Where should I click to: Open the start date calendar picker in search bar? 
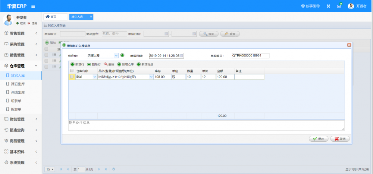166,34
